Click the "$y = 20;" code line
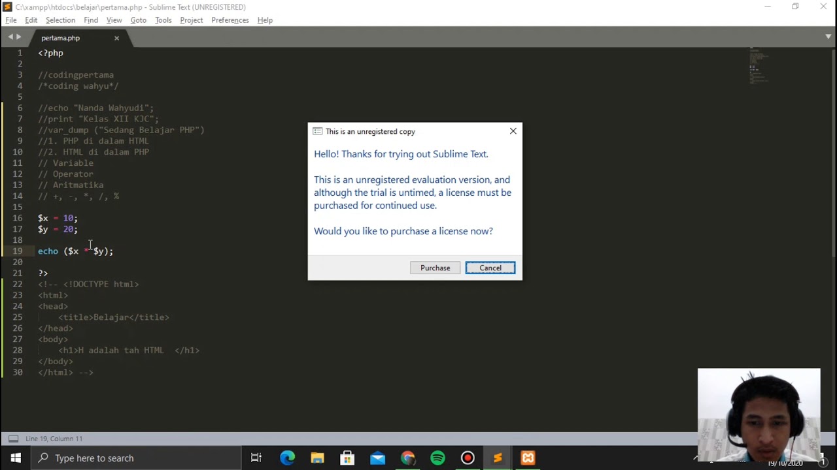Screen dimensions: 837x470 coord(58,229)
